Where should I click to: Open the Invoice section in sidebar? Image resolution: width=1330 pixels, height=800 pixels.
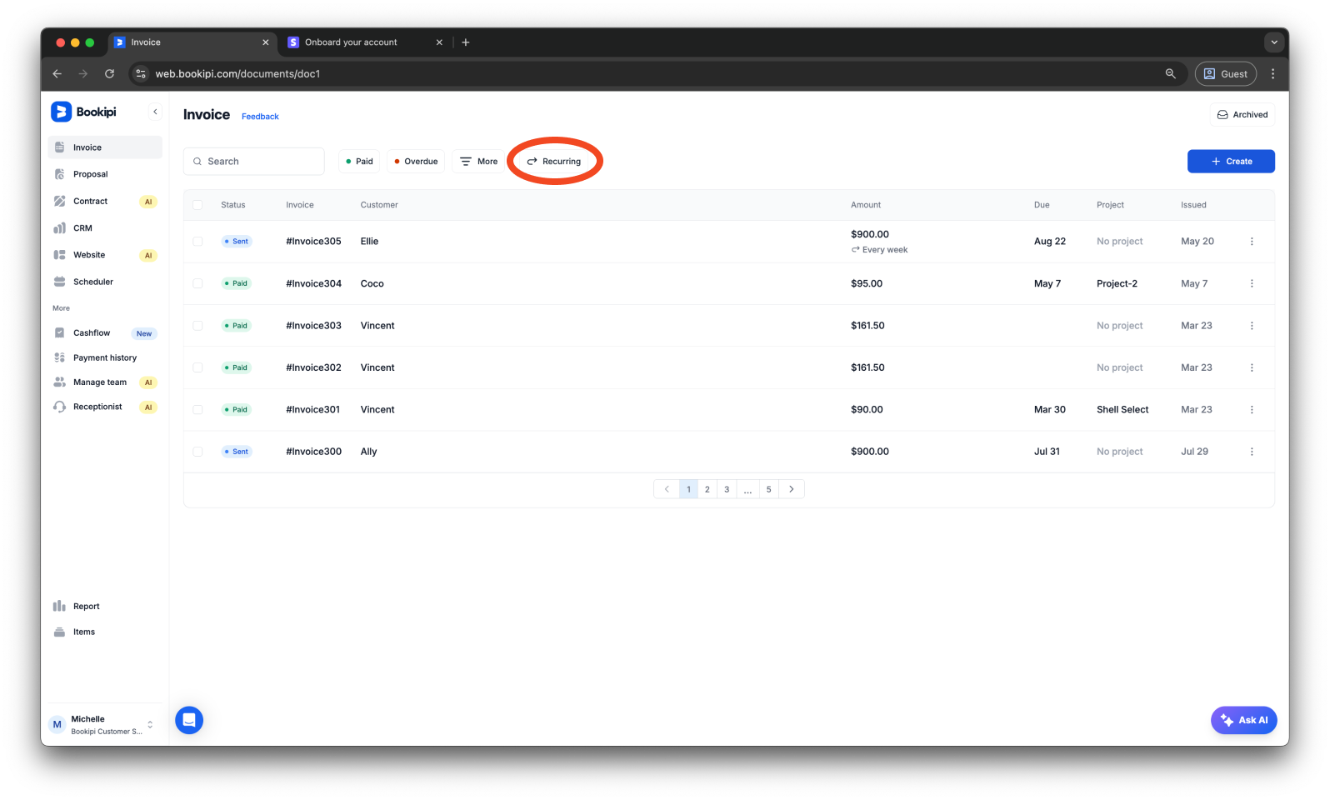pos(105,147)
